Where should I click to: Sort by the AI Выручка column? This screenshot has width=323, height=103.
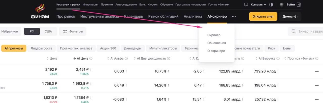click(265, 59)
